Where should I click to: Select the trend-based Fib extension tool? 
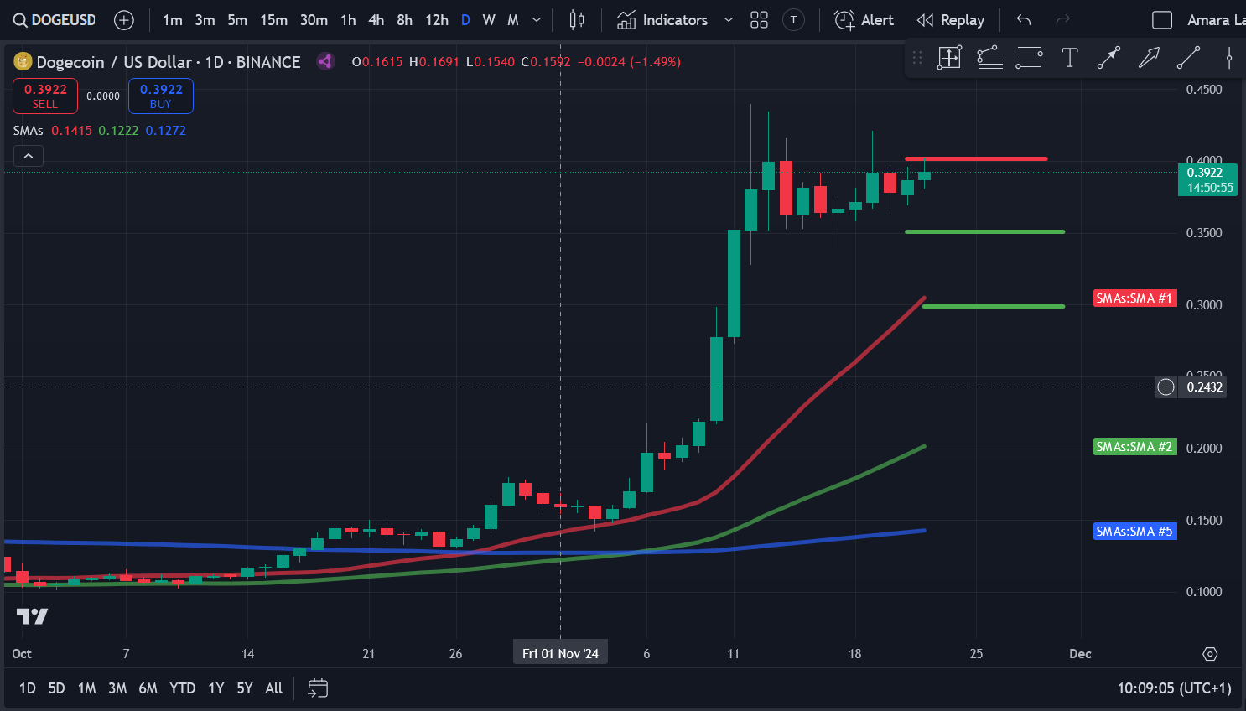pos(989,58)
